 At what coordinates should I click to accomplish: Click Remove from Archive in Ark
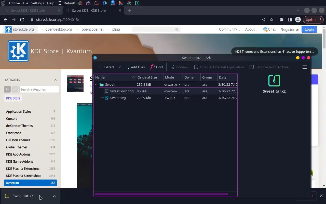point(269,67)
